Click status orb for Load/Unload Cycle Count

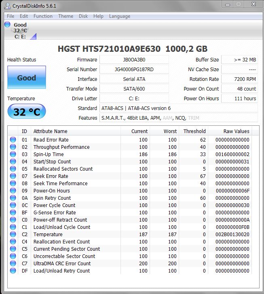tap(13, 227)
